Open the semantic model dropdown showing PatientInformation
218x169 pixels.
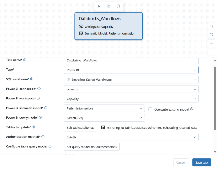pyautogui.click(x=104, y=108)
